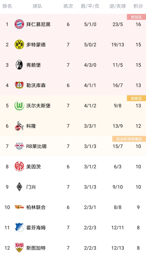The height and width of the screenshot is (256, 146).
Task: Open the Union Berlin logo
Action: 19,207
